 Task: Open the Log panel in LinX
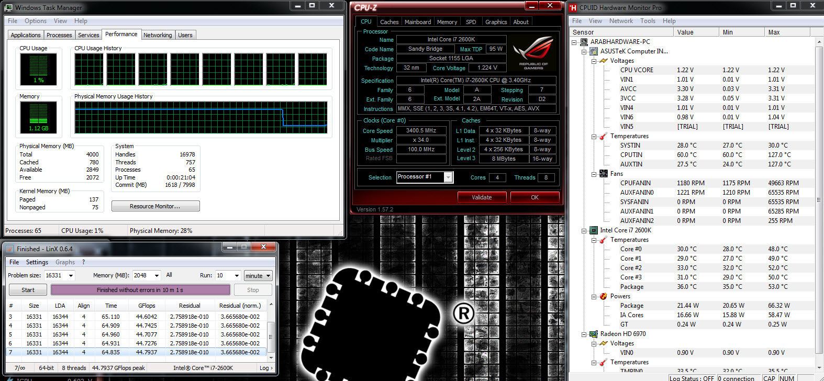click(266, 368)
